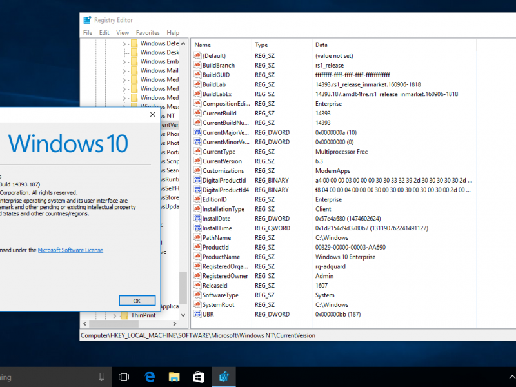Select the (Default) value icon
The image size is (516, 387).
click(197, 55)
